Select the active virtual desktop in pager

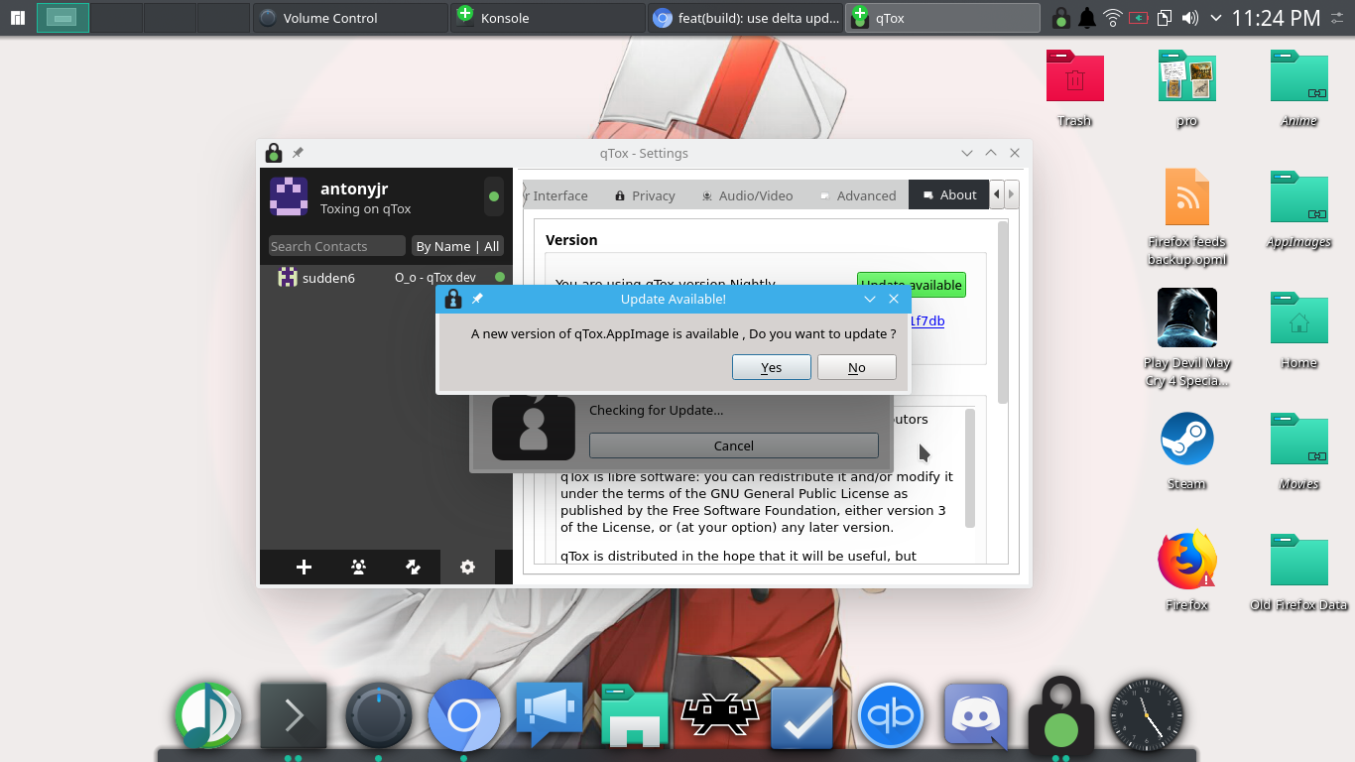(x=62, y=18)
